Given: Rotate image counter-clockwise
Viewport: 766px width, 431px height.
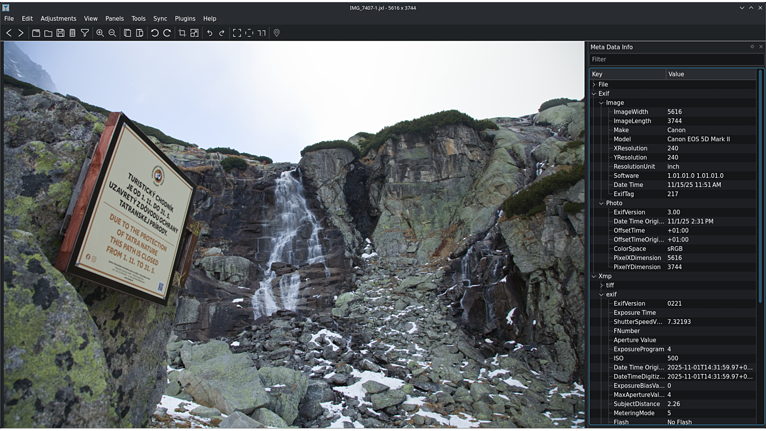Looking at the screenshot, I should 154,33.
